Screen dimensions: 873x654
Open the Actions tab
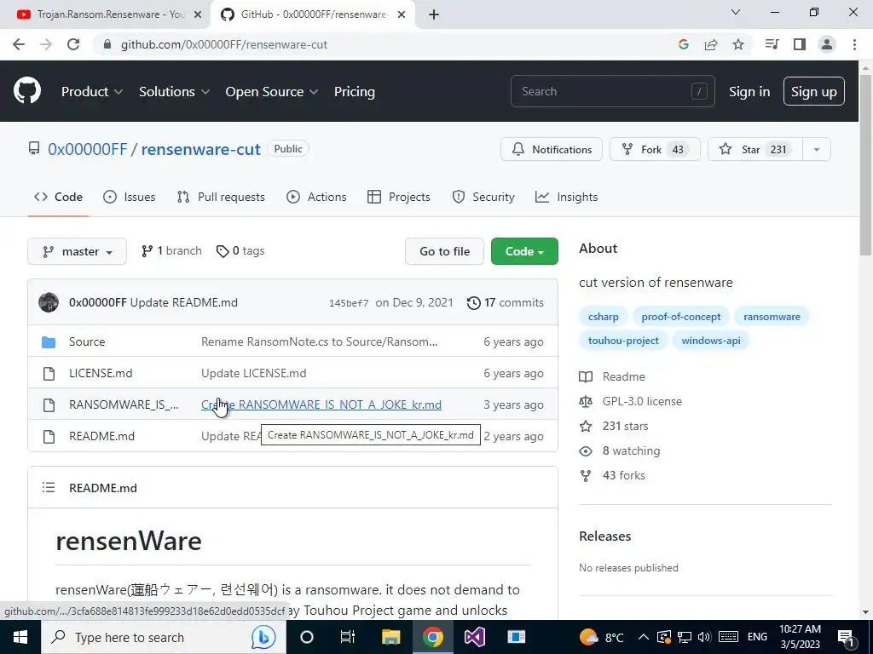tap(316, 197)
